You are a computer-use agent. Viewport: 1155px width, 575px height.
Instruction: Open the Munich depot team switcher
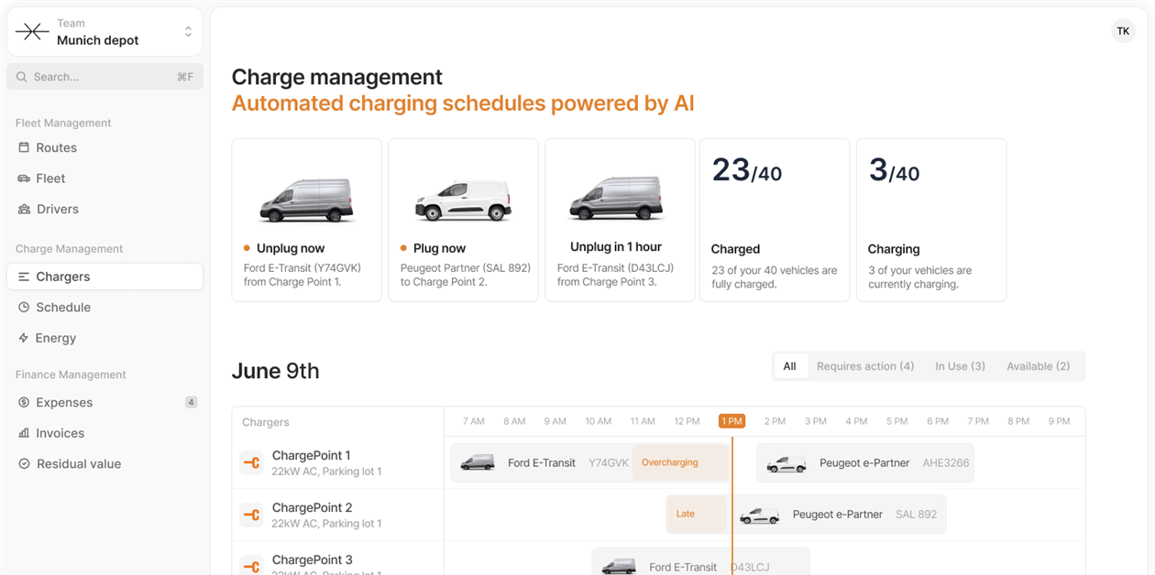coord(104,31)
